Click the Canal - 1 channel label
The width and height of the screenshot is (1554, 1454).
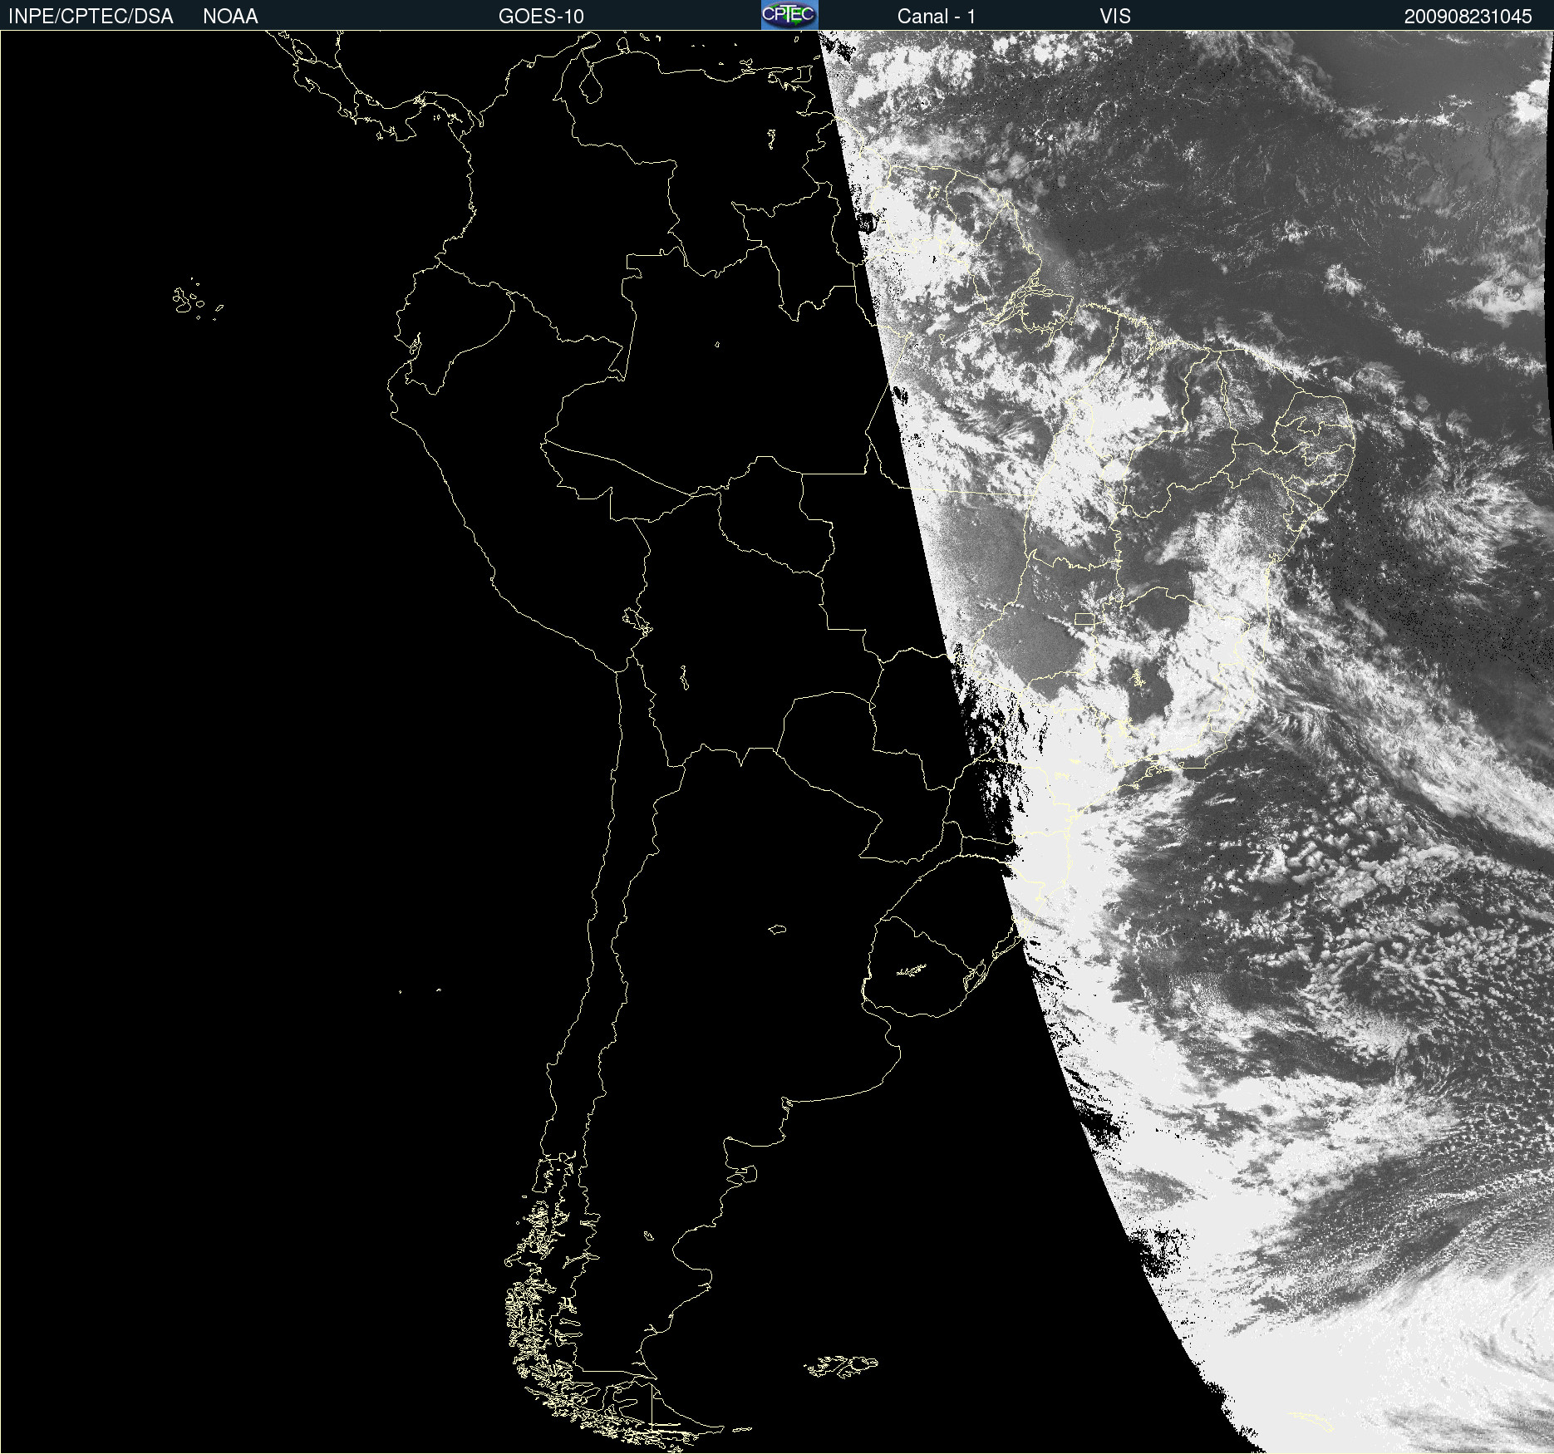936,17
